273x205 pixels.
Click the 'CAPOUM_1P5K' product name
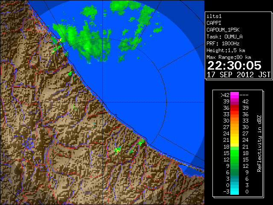pos(223,30)
